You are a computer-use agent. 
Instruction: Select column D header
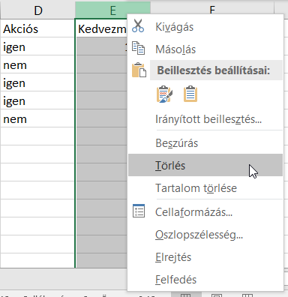click(37, 10)
